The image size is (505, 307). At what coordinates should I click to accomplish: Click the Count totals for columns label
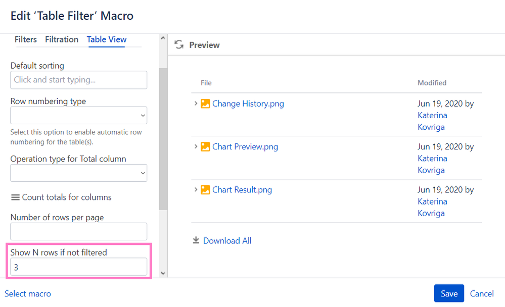[x=67, y=197]
